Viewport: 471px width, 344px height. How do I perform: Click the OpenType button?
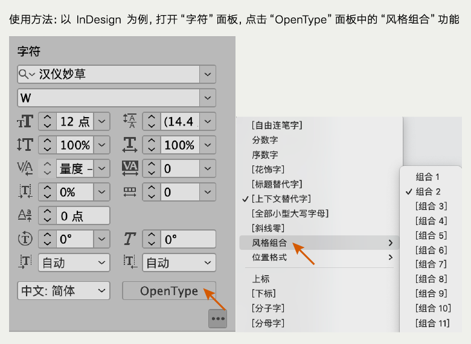169,290
